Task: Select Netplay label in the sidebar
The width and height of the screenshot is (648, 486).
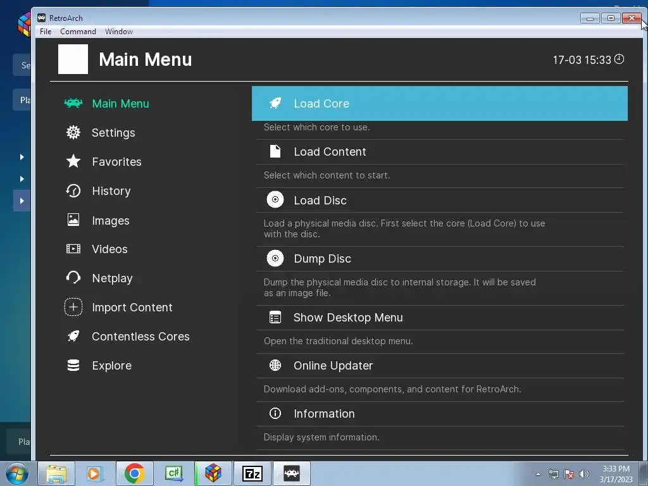Action: 112,278
